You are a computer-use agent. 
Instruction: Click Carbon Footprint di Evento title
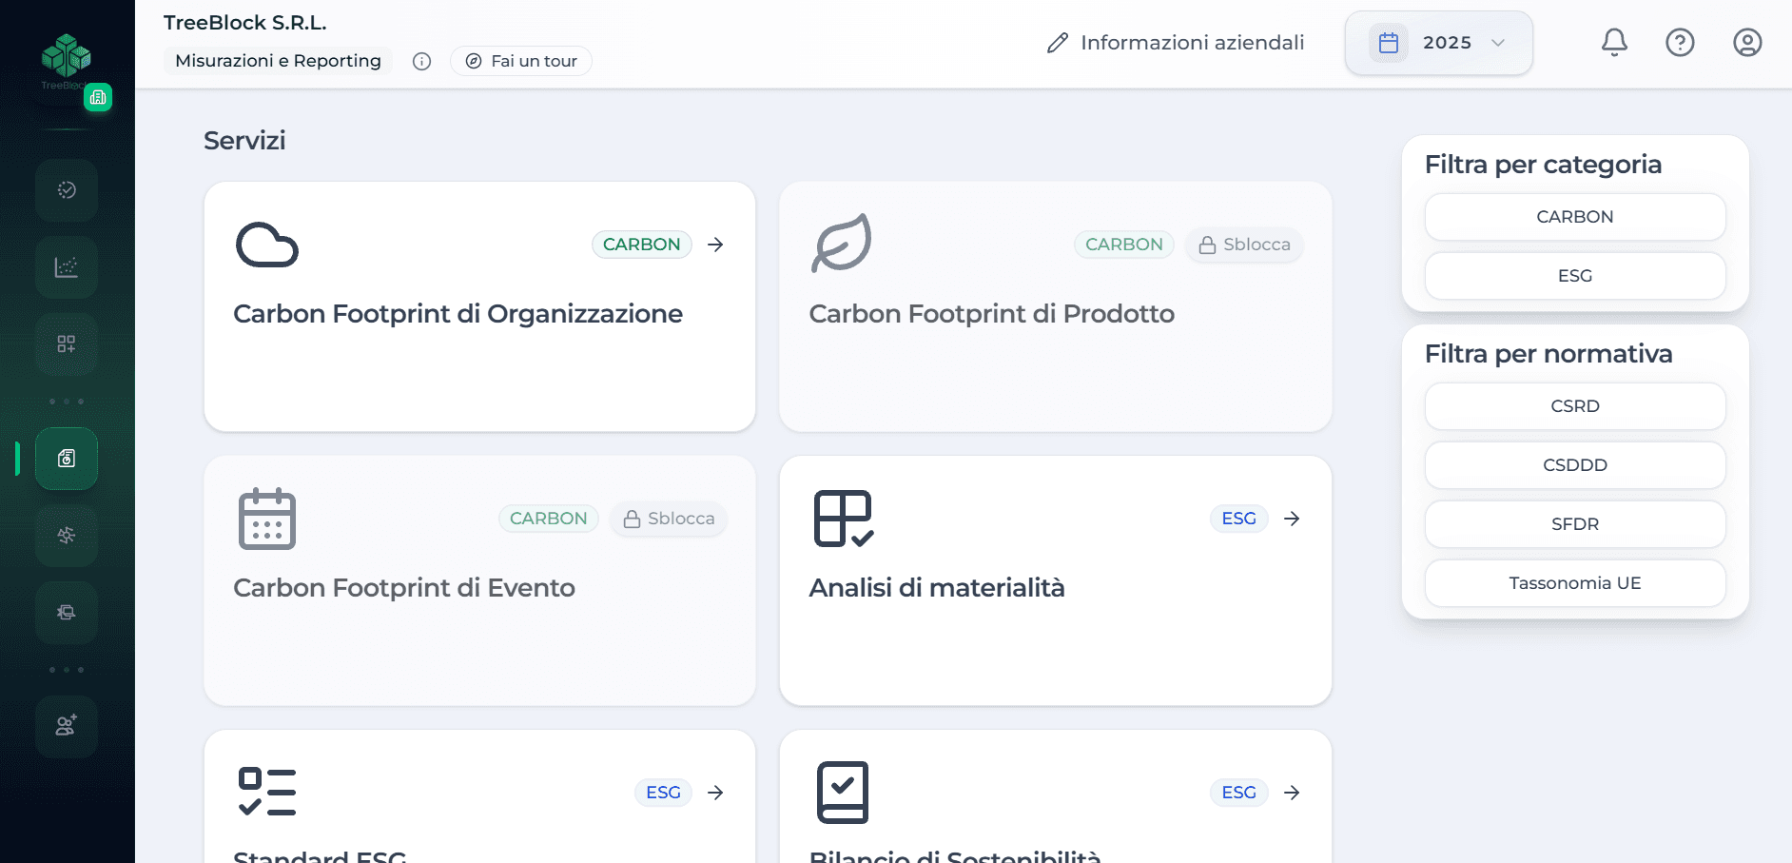click(x=404, y=588)
